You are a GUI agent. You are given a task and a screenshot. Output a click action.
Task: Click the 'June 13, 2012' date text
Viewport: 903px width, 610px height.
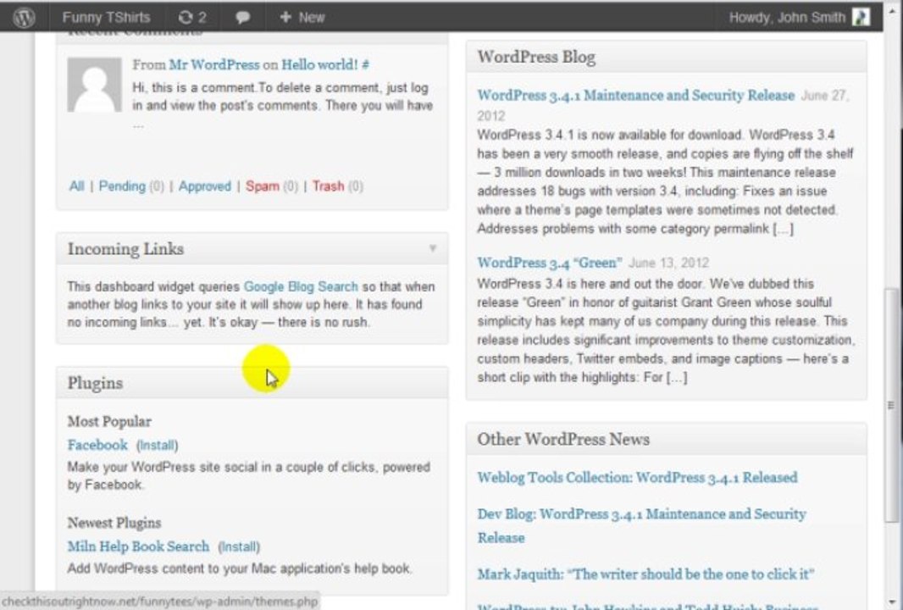click(668, 263)
